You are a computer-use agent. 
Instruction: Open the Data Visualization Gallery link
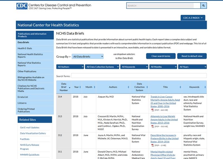(33, 133)
